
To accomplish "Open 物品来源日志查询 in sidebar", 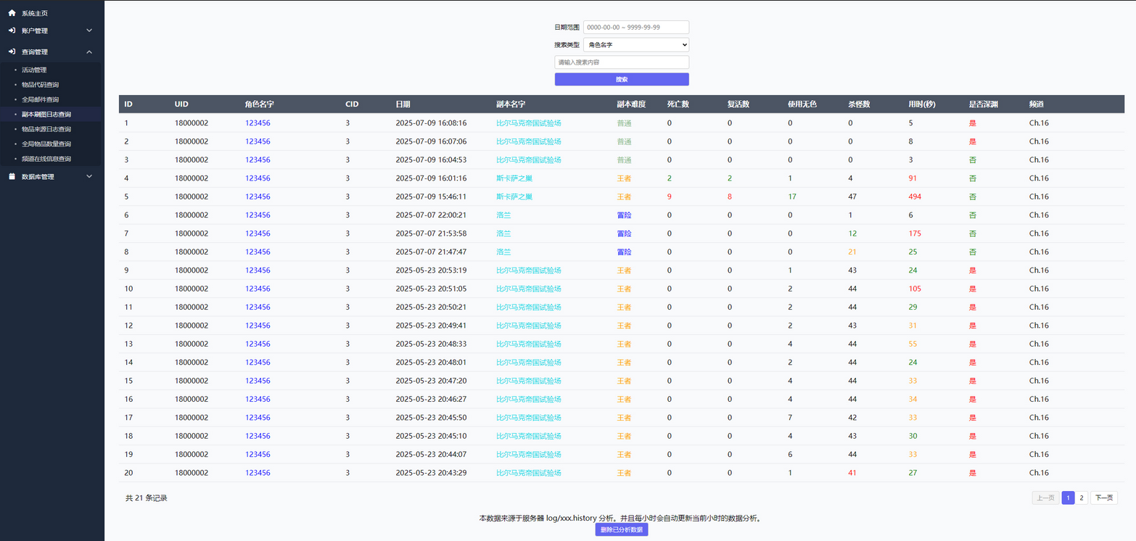I will coord(46,129).
